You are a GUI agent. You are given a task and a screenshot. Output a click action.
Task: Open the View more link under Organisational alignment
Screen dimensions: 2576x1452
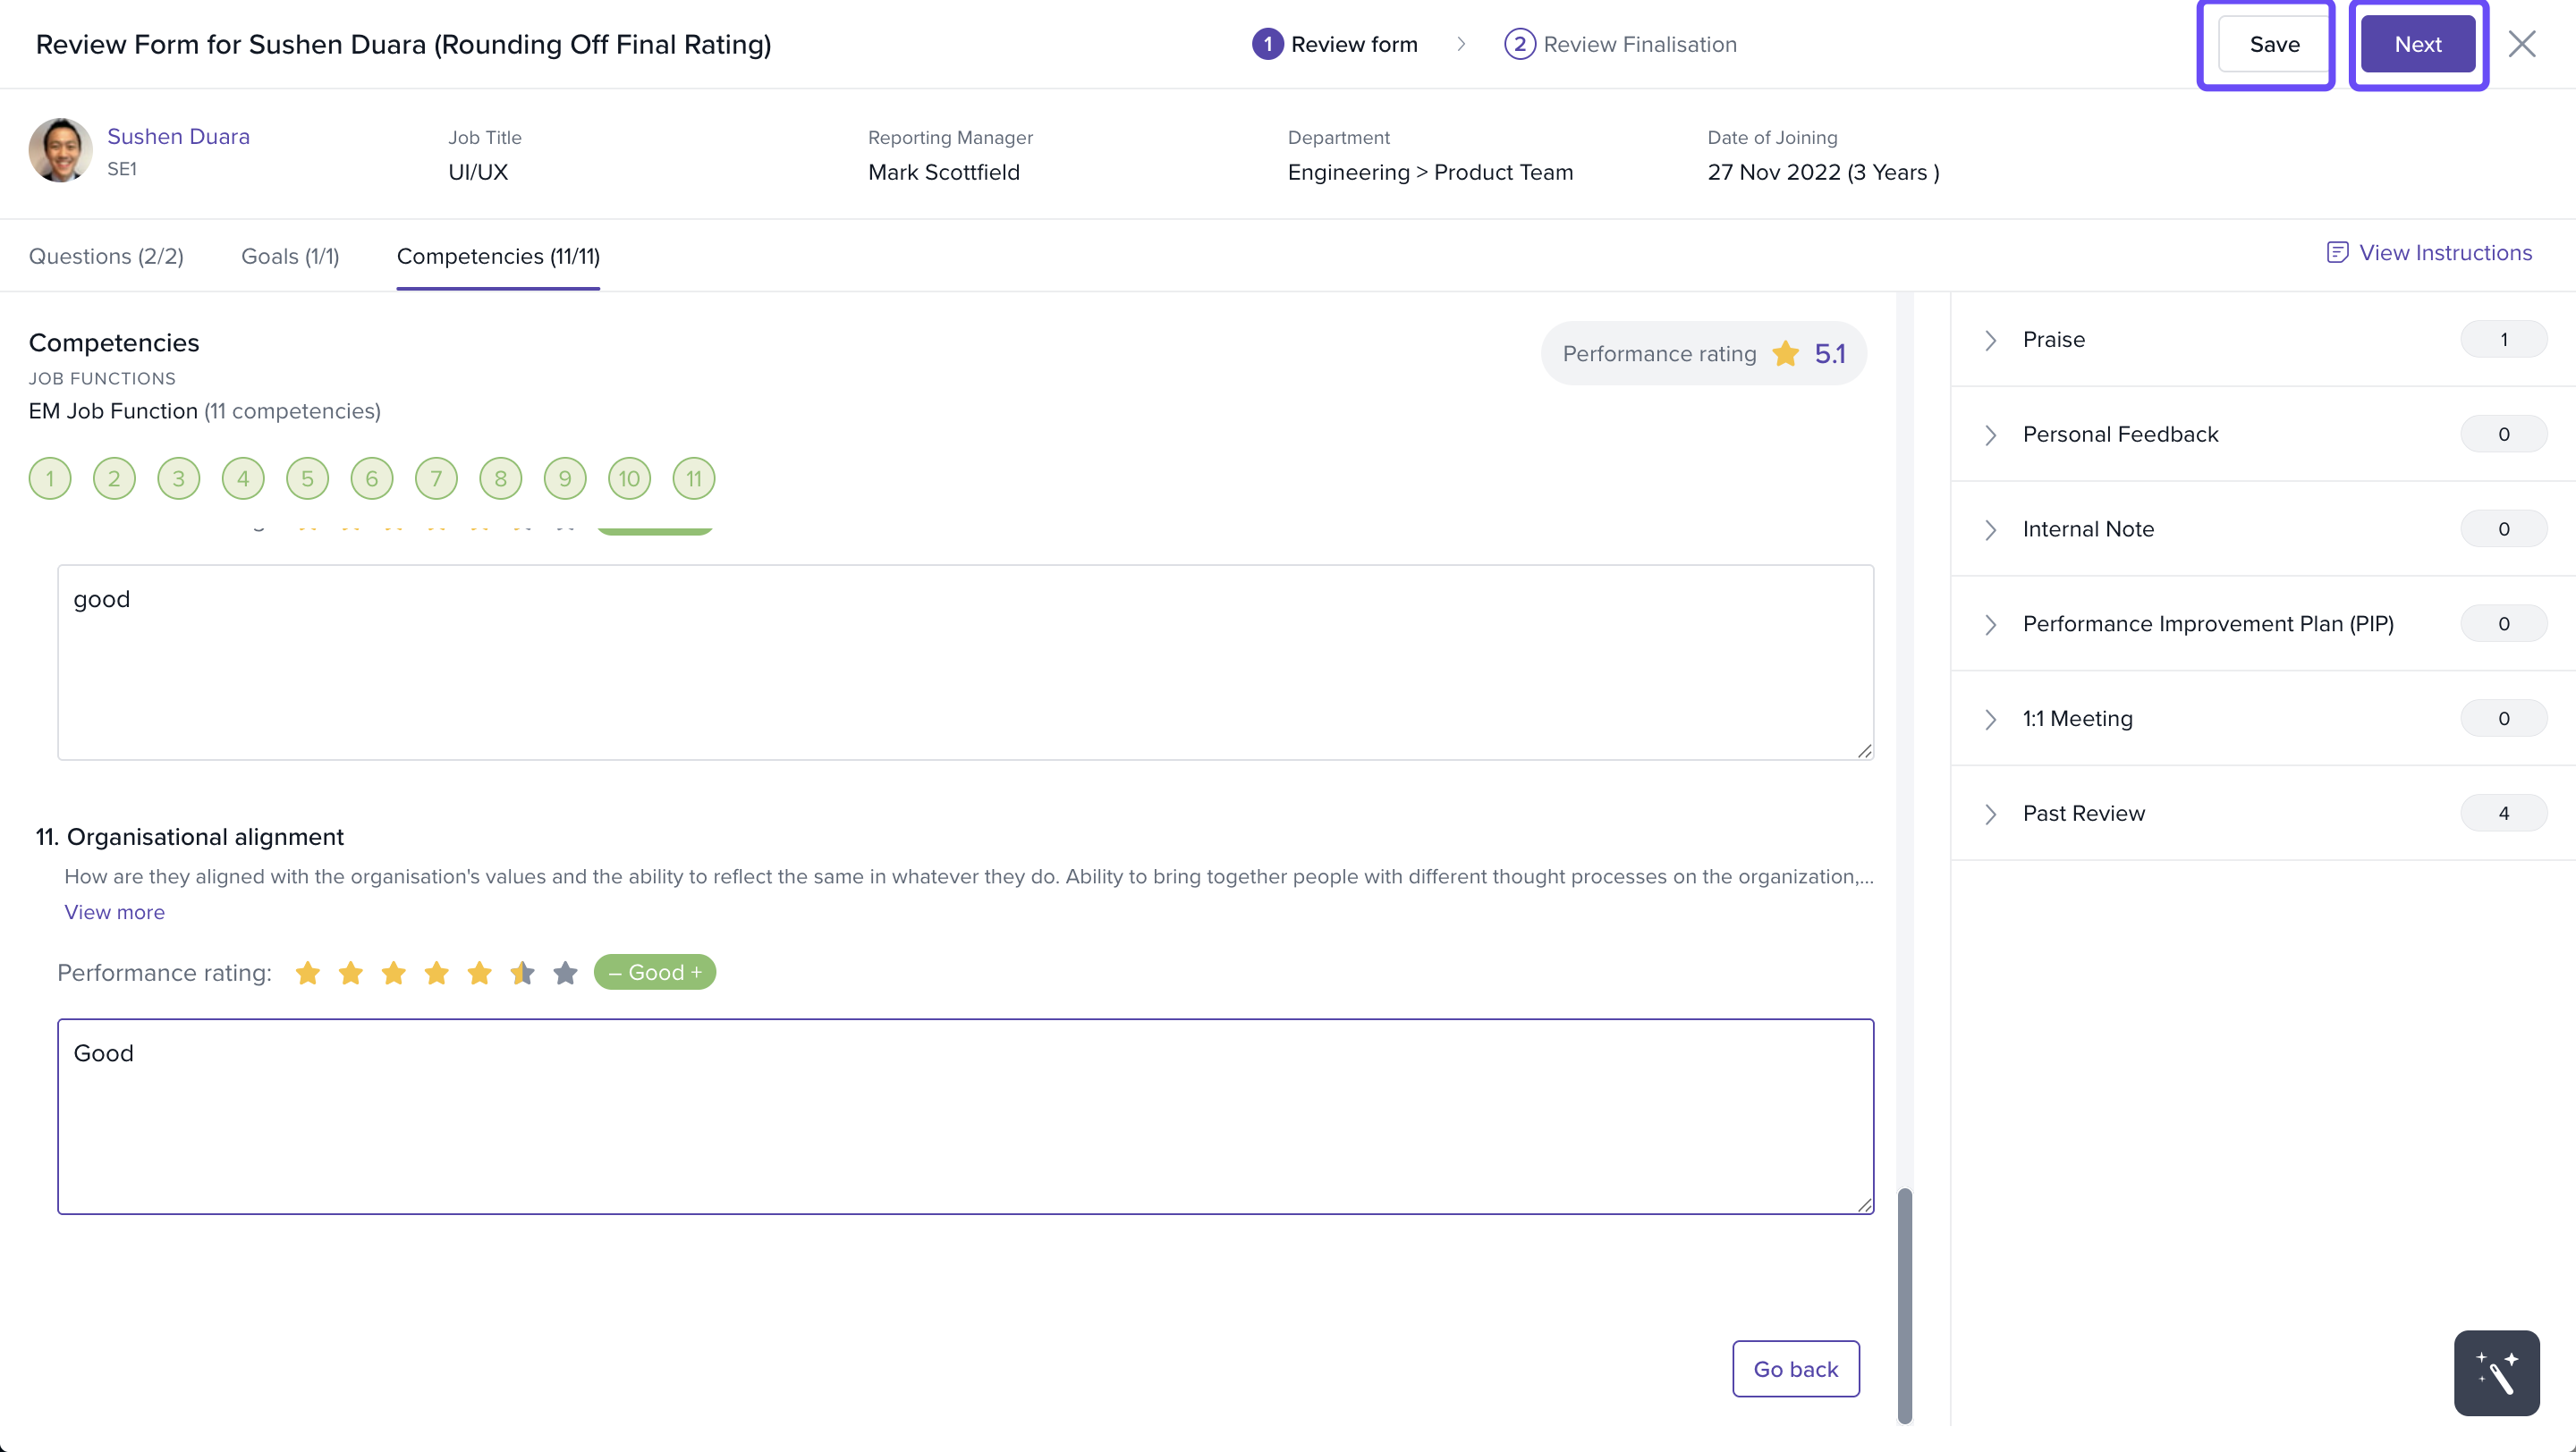[x=114, y=911]
